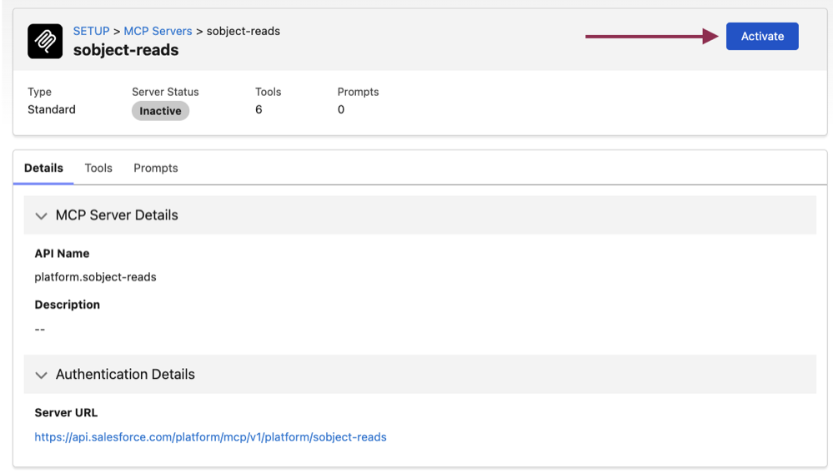Collapse Authentication Details chevron

[x=41, y=376]
